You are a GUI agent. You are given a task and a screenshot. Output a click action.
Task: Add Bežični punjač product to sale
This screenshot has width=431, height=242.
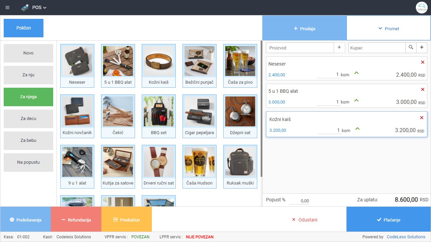click(x=199, y=66)
